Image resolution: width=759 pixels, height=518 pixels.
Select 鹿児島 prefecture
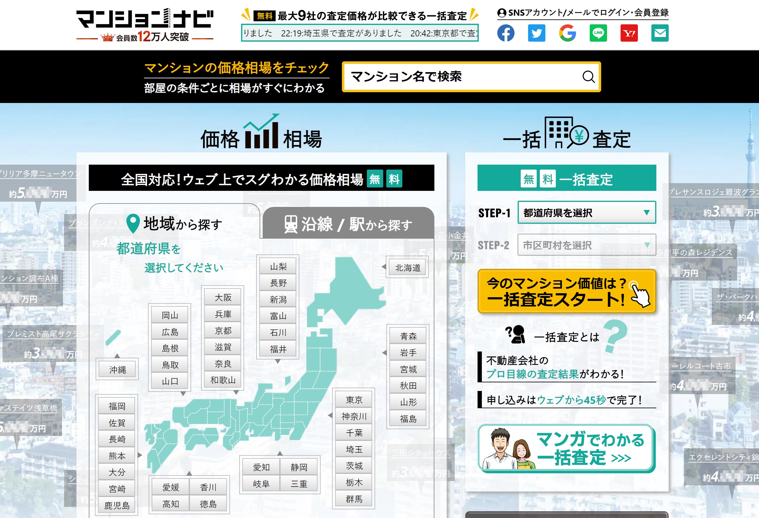pos(117,505)
